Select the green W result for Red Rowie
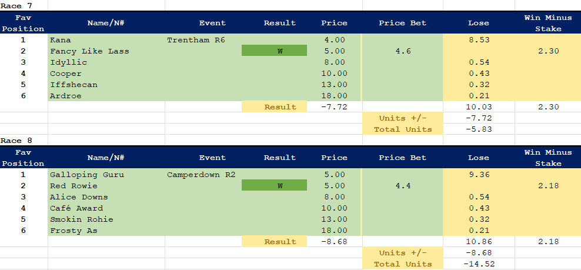This screenshot has height=270, width=581. [x=274, y=186]
